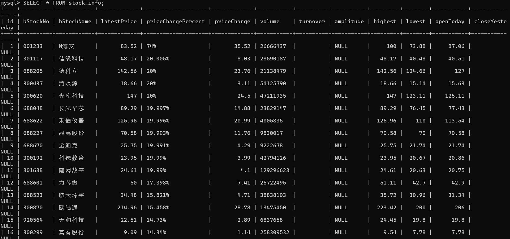Click highest price 51.11
The image size is (510, 239).
[388, 183]
